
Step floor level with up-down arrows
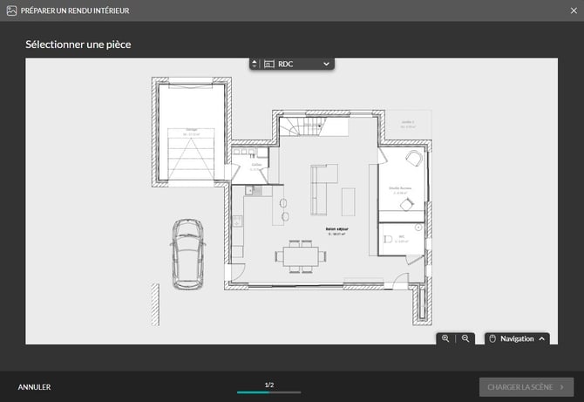tap(255, 64)
